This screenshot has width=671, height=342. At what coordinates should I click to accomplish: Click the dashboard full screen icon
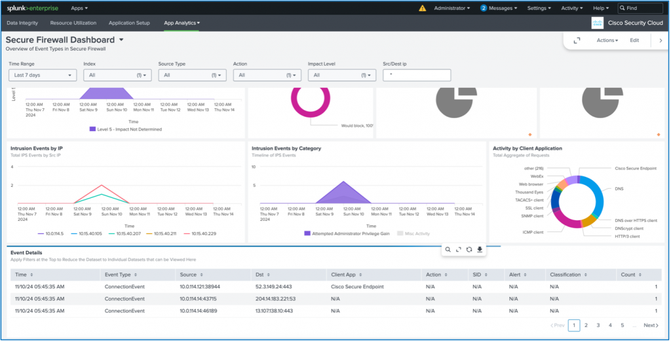coord(577,40)
